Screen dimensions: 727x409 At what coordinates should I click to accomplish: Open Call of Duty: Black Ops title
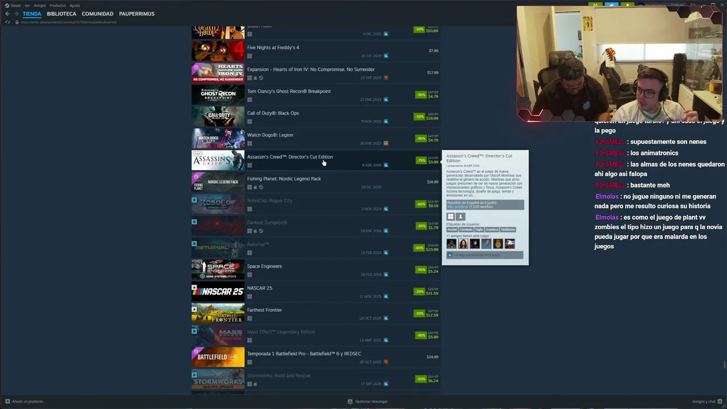click(273, 113)
